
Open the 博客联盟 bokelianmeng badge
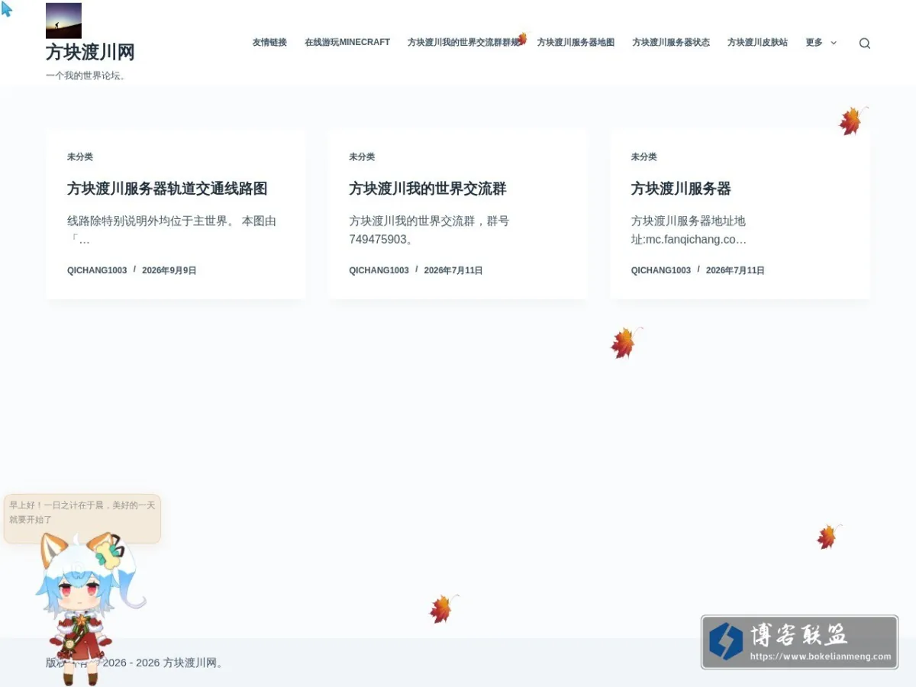tap(799, 642)
